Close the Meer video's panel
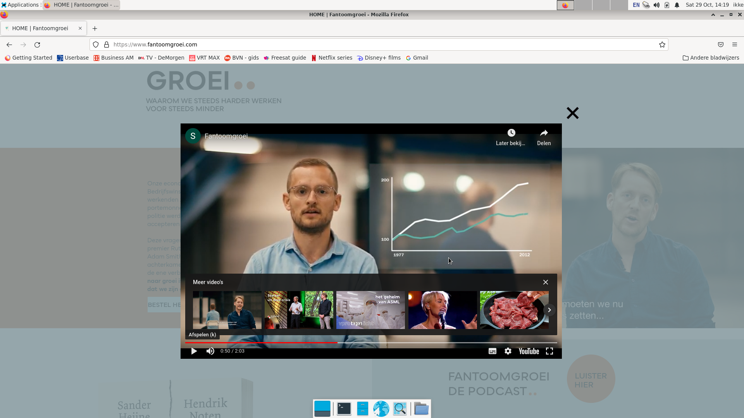Screen dimensions: 744x418 pos(546,282)
